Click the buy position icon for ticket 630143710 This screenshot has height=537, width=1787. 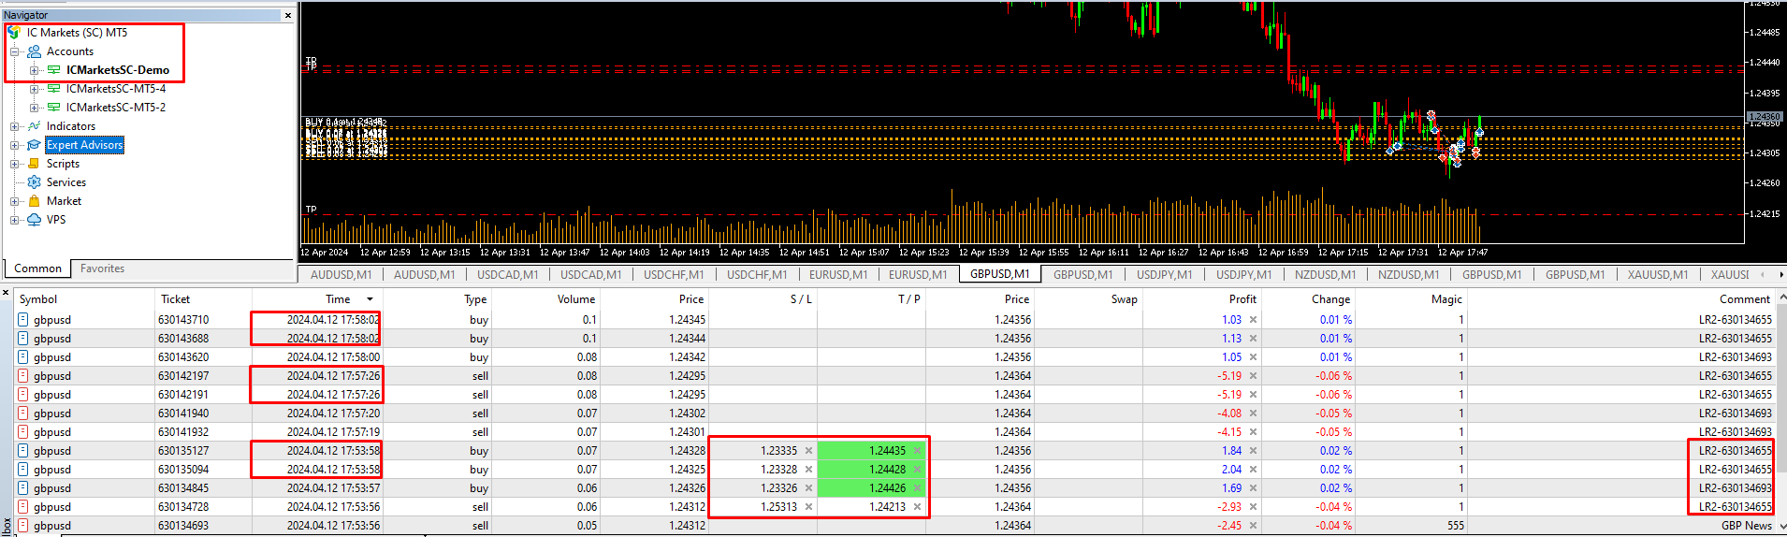point(23,320)
